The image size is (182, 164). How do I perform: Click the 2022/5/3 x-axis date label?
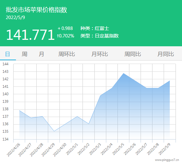[x=95, y=149]
